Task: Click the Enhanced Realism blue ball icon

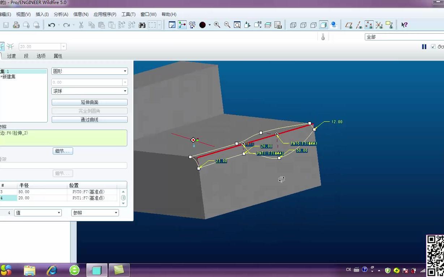Action: (334, 25)
